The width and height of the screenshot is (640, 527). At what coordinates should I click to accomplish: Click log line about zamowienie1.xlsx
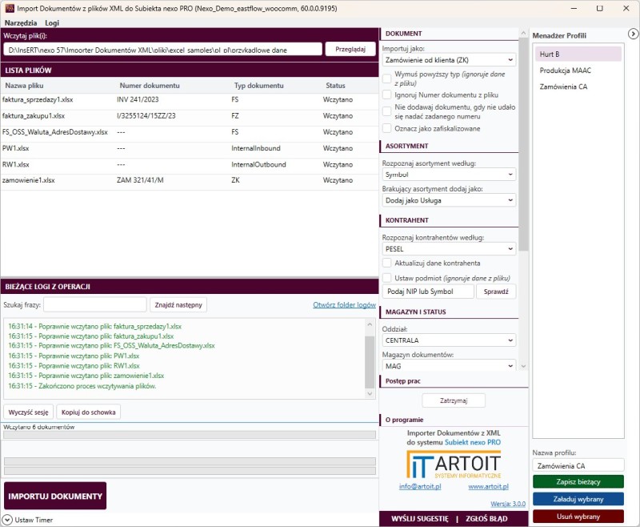86,376
